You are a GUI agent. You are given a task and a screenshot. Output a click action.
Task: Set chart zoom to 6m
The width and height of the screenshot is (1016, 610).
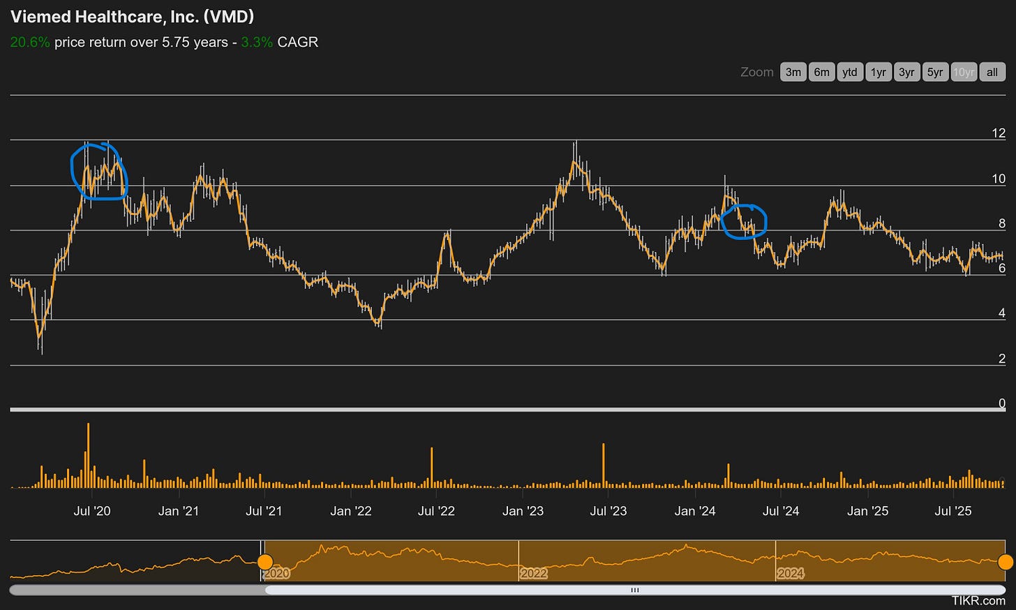point(822,72)
